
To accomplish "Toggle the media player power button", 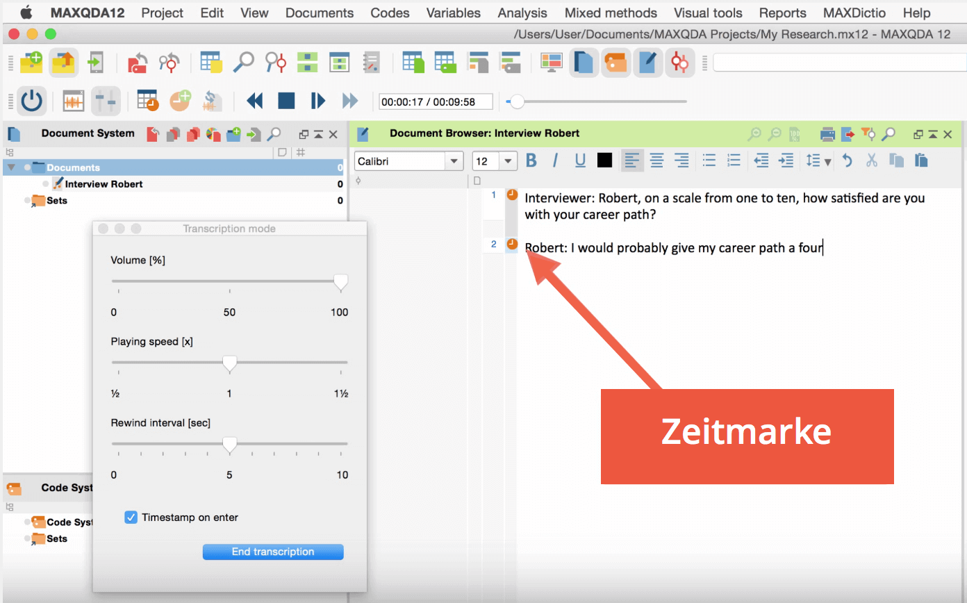I will [x=32, y=101].
